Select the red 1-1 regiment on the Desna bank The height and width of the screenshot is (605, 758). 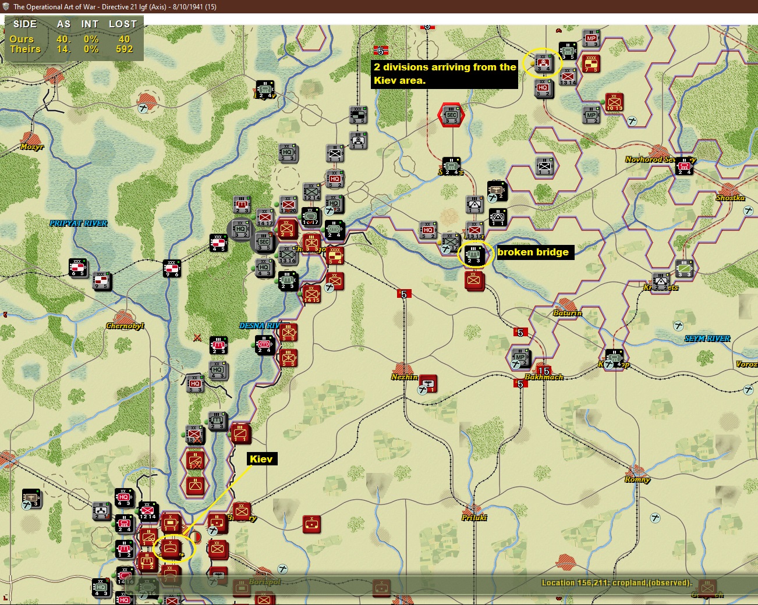(x=240, y=433)
